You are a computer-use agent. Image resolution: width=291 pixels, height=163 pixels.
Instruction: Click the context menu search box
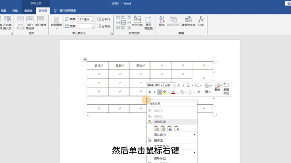(172, 104)
